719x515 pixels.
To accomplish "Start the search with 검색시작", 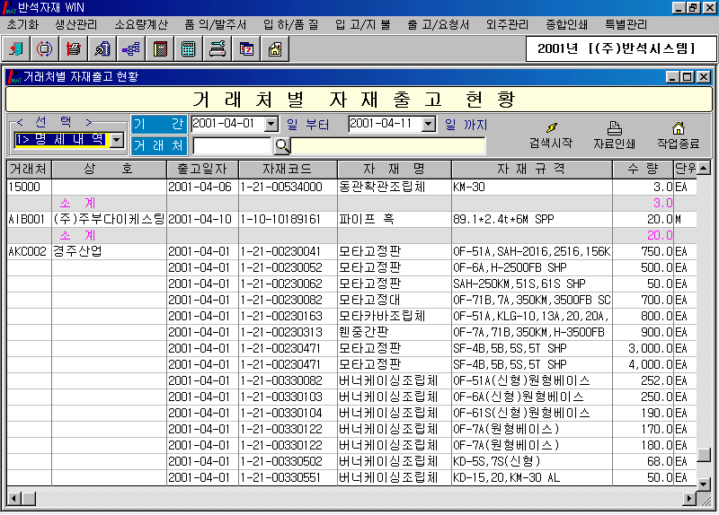I will (x=550, y=135).
